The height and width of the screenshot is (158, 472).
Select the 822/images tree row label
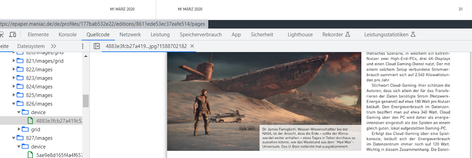(39, 69)
